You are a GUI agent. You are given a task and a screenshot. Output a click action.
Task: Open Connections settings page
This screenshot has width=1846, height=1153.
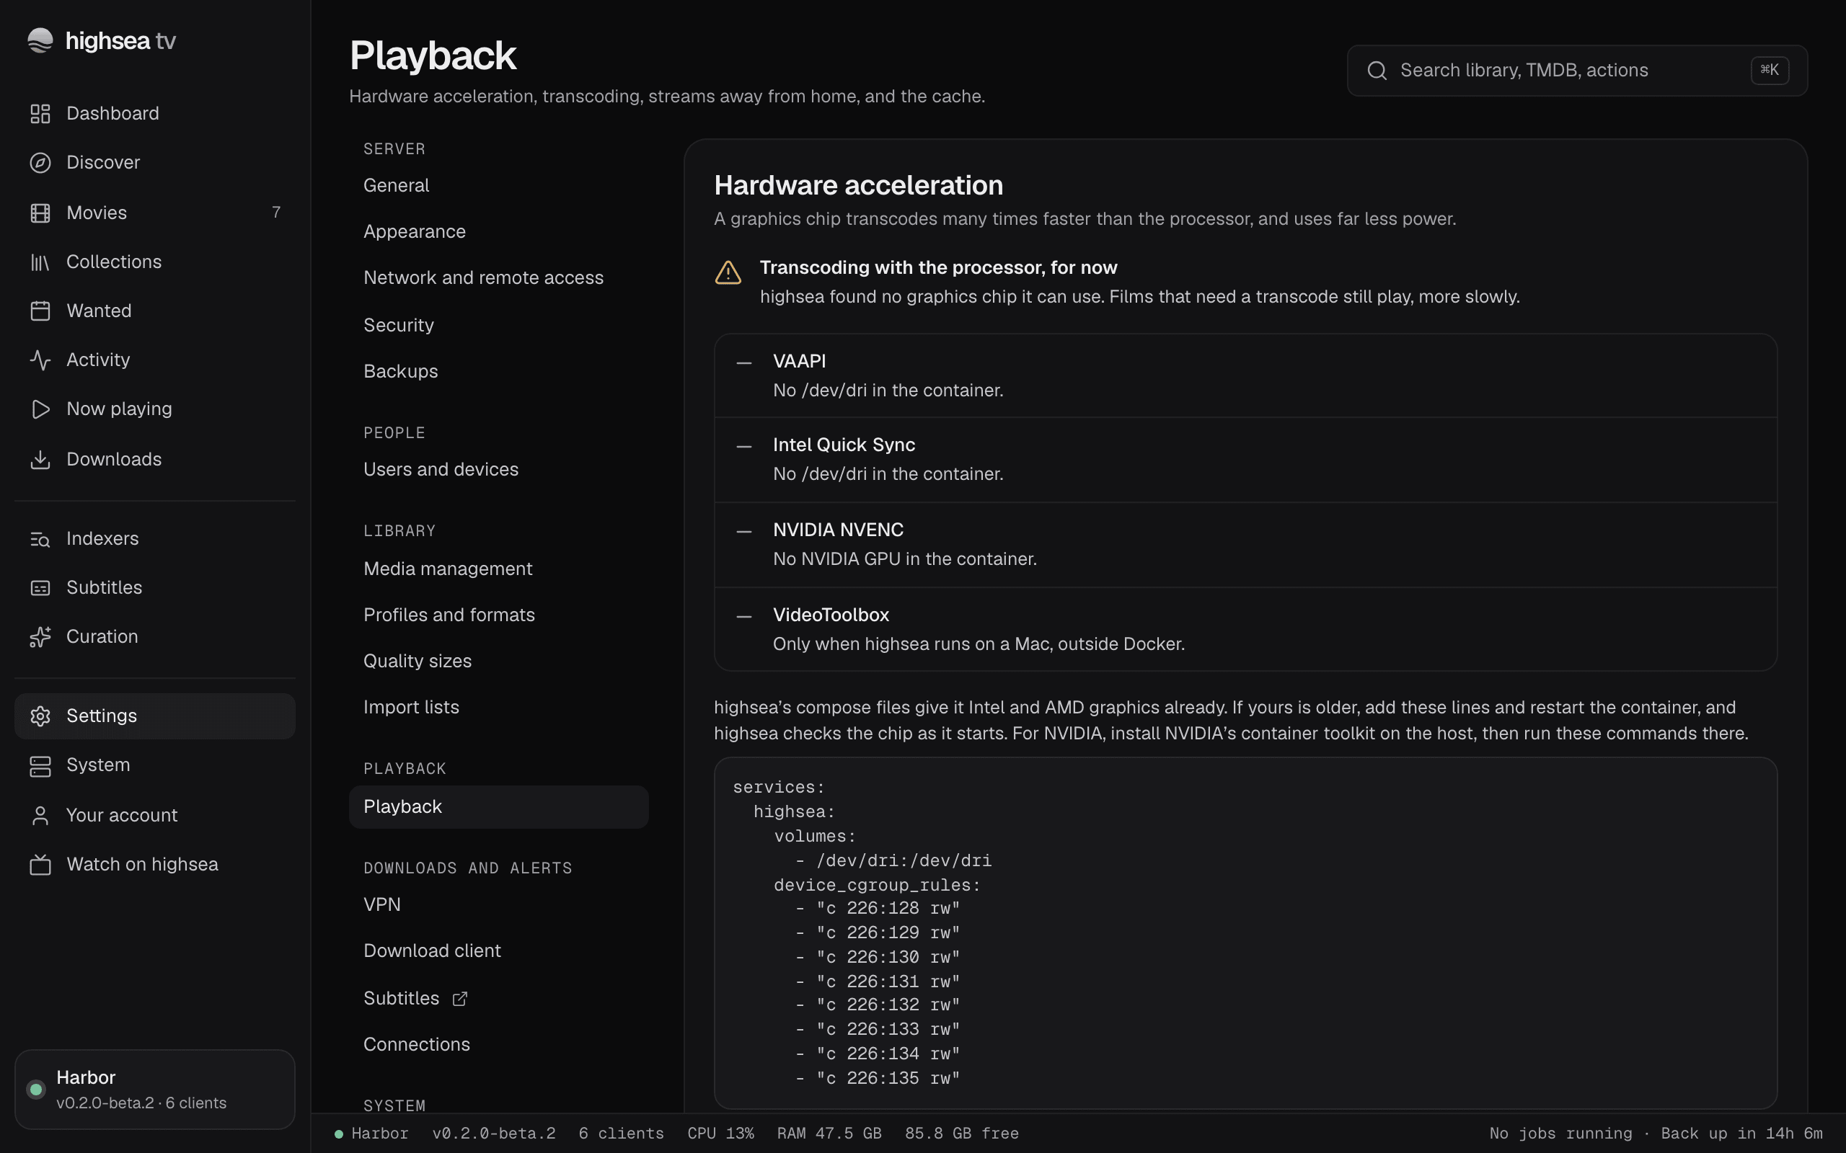pos(499,1045)
